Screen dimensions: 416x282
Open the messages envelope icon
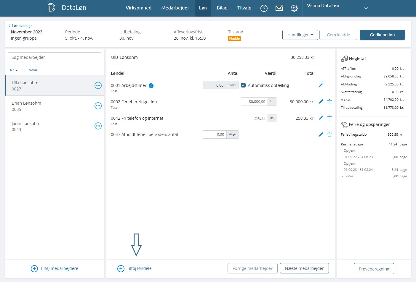pos(279,8)
